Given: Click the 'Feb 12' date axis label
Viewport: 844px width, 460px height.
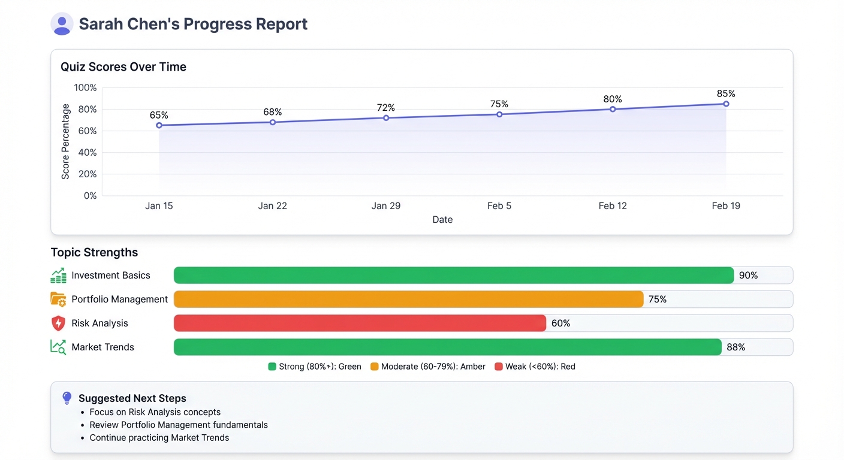Looking at the screenshot, I should coord(613,206).
